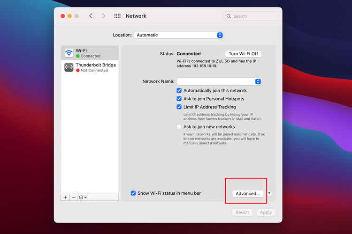Toggle Ask to join Personal Hotspots
This screenshot has width=352, height=234.
[179, 99]
